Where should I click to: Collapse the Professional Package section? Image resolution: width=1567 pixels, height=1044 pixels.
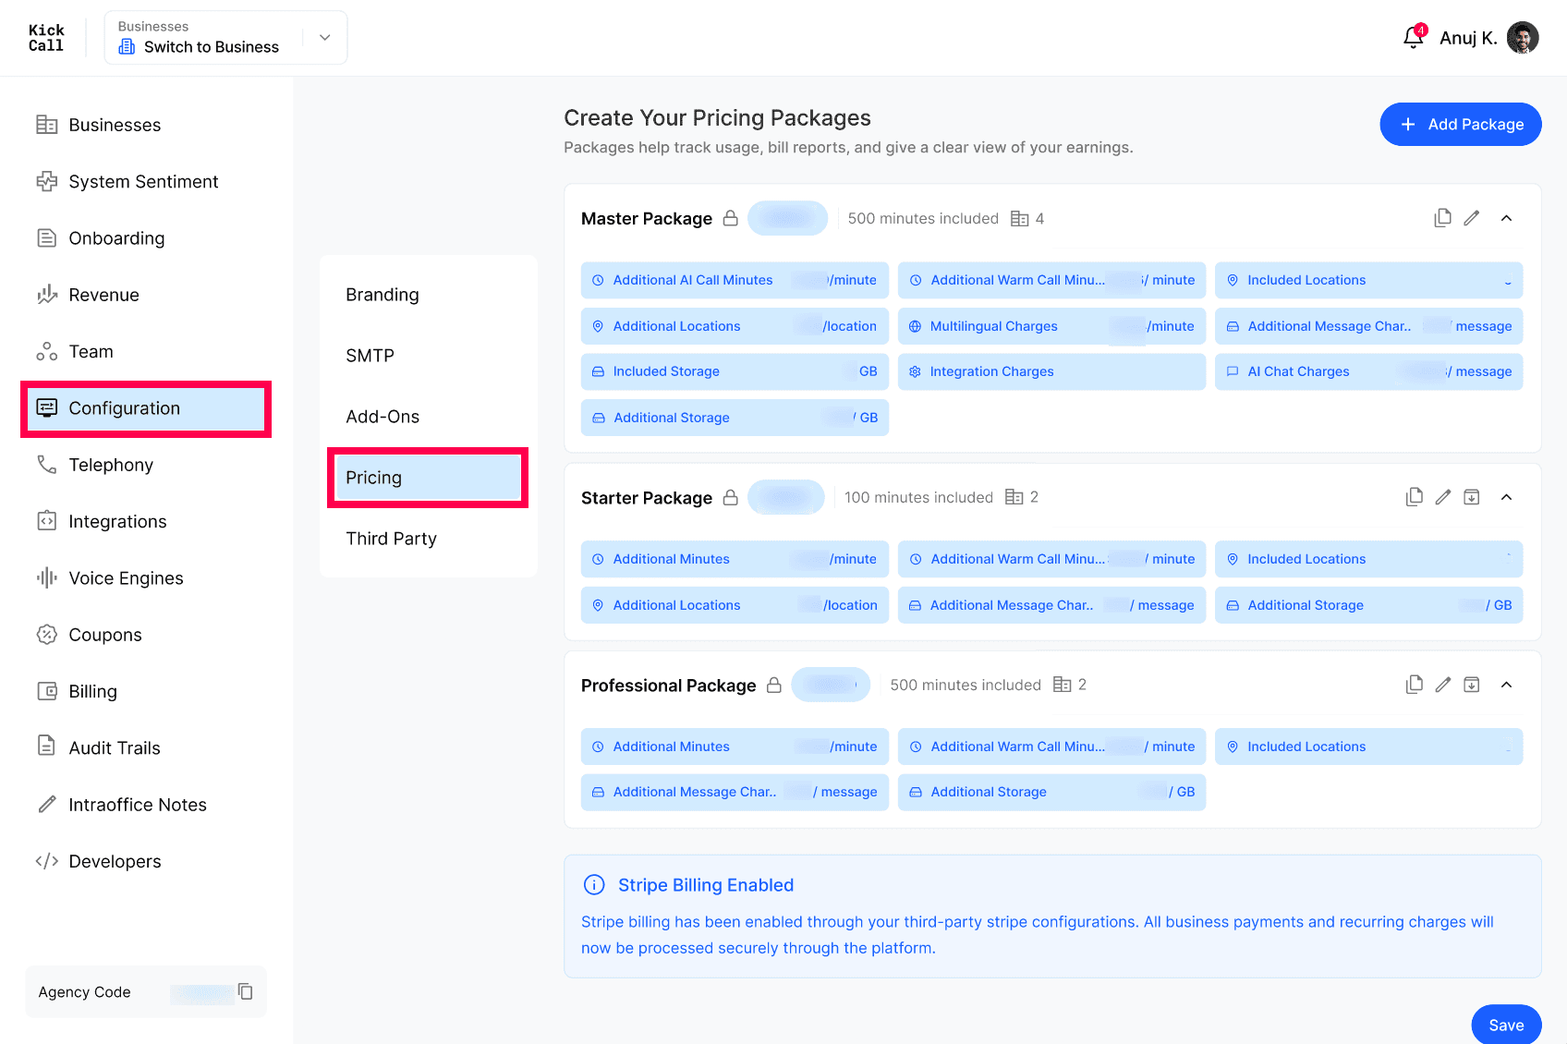(1507, 685)
